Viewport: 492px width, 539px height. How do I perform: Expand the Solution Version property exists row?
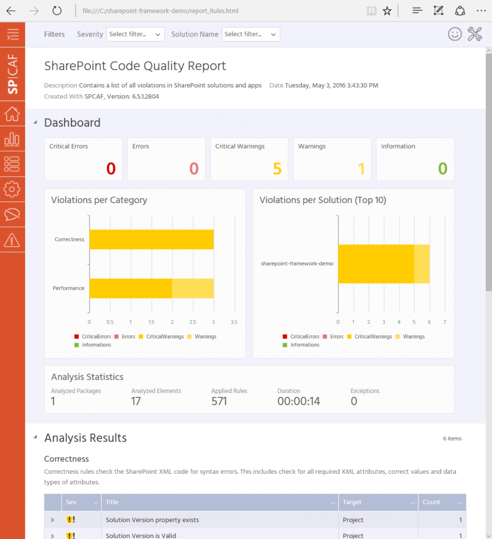click(53, 520)
